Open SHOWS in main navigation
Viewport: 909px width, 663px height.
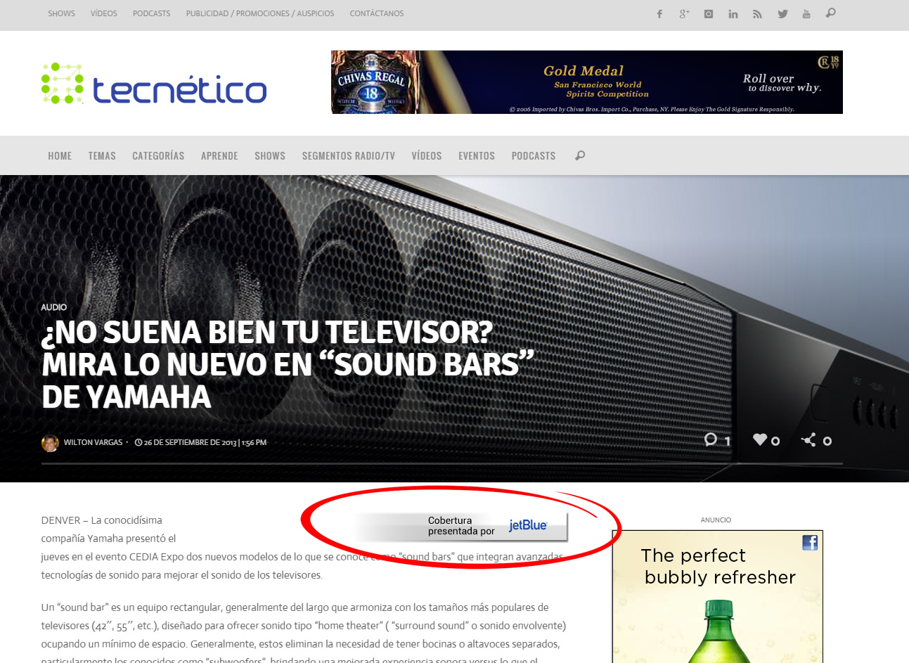tap(270, 156)
